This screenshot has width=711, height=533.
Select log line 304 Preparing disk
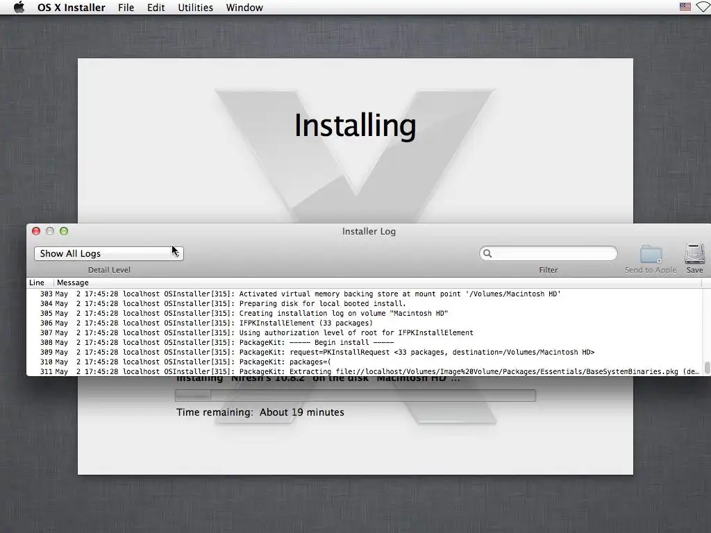pyautogui.click(x=364, y=304)
